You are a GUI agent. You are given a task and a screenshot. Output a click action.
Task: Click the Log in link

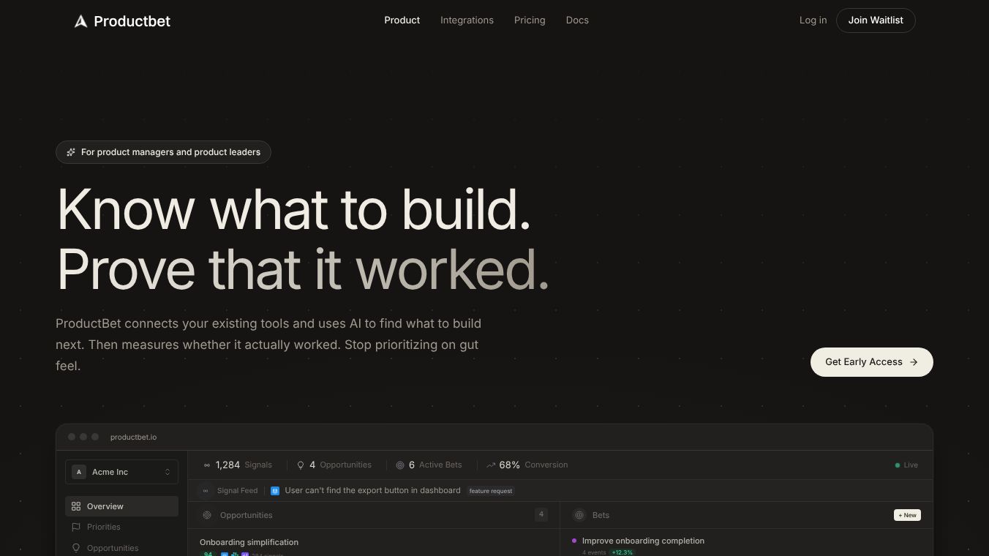[813, 20]
